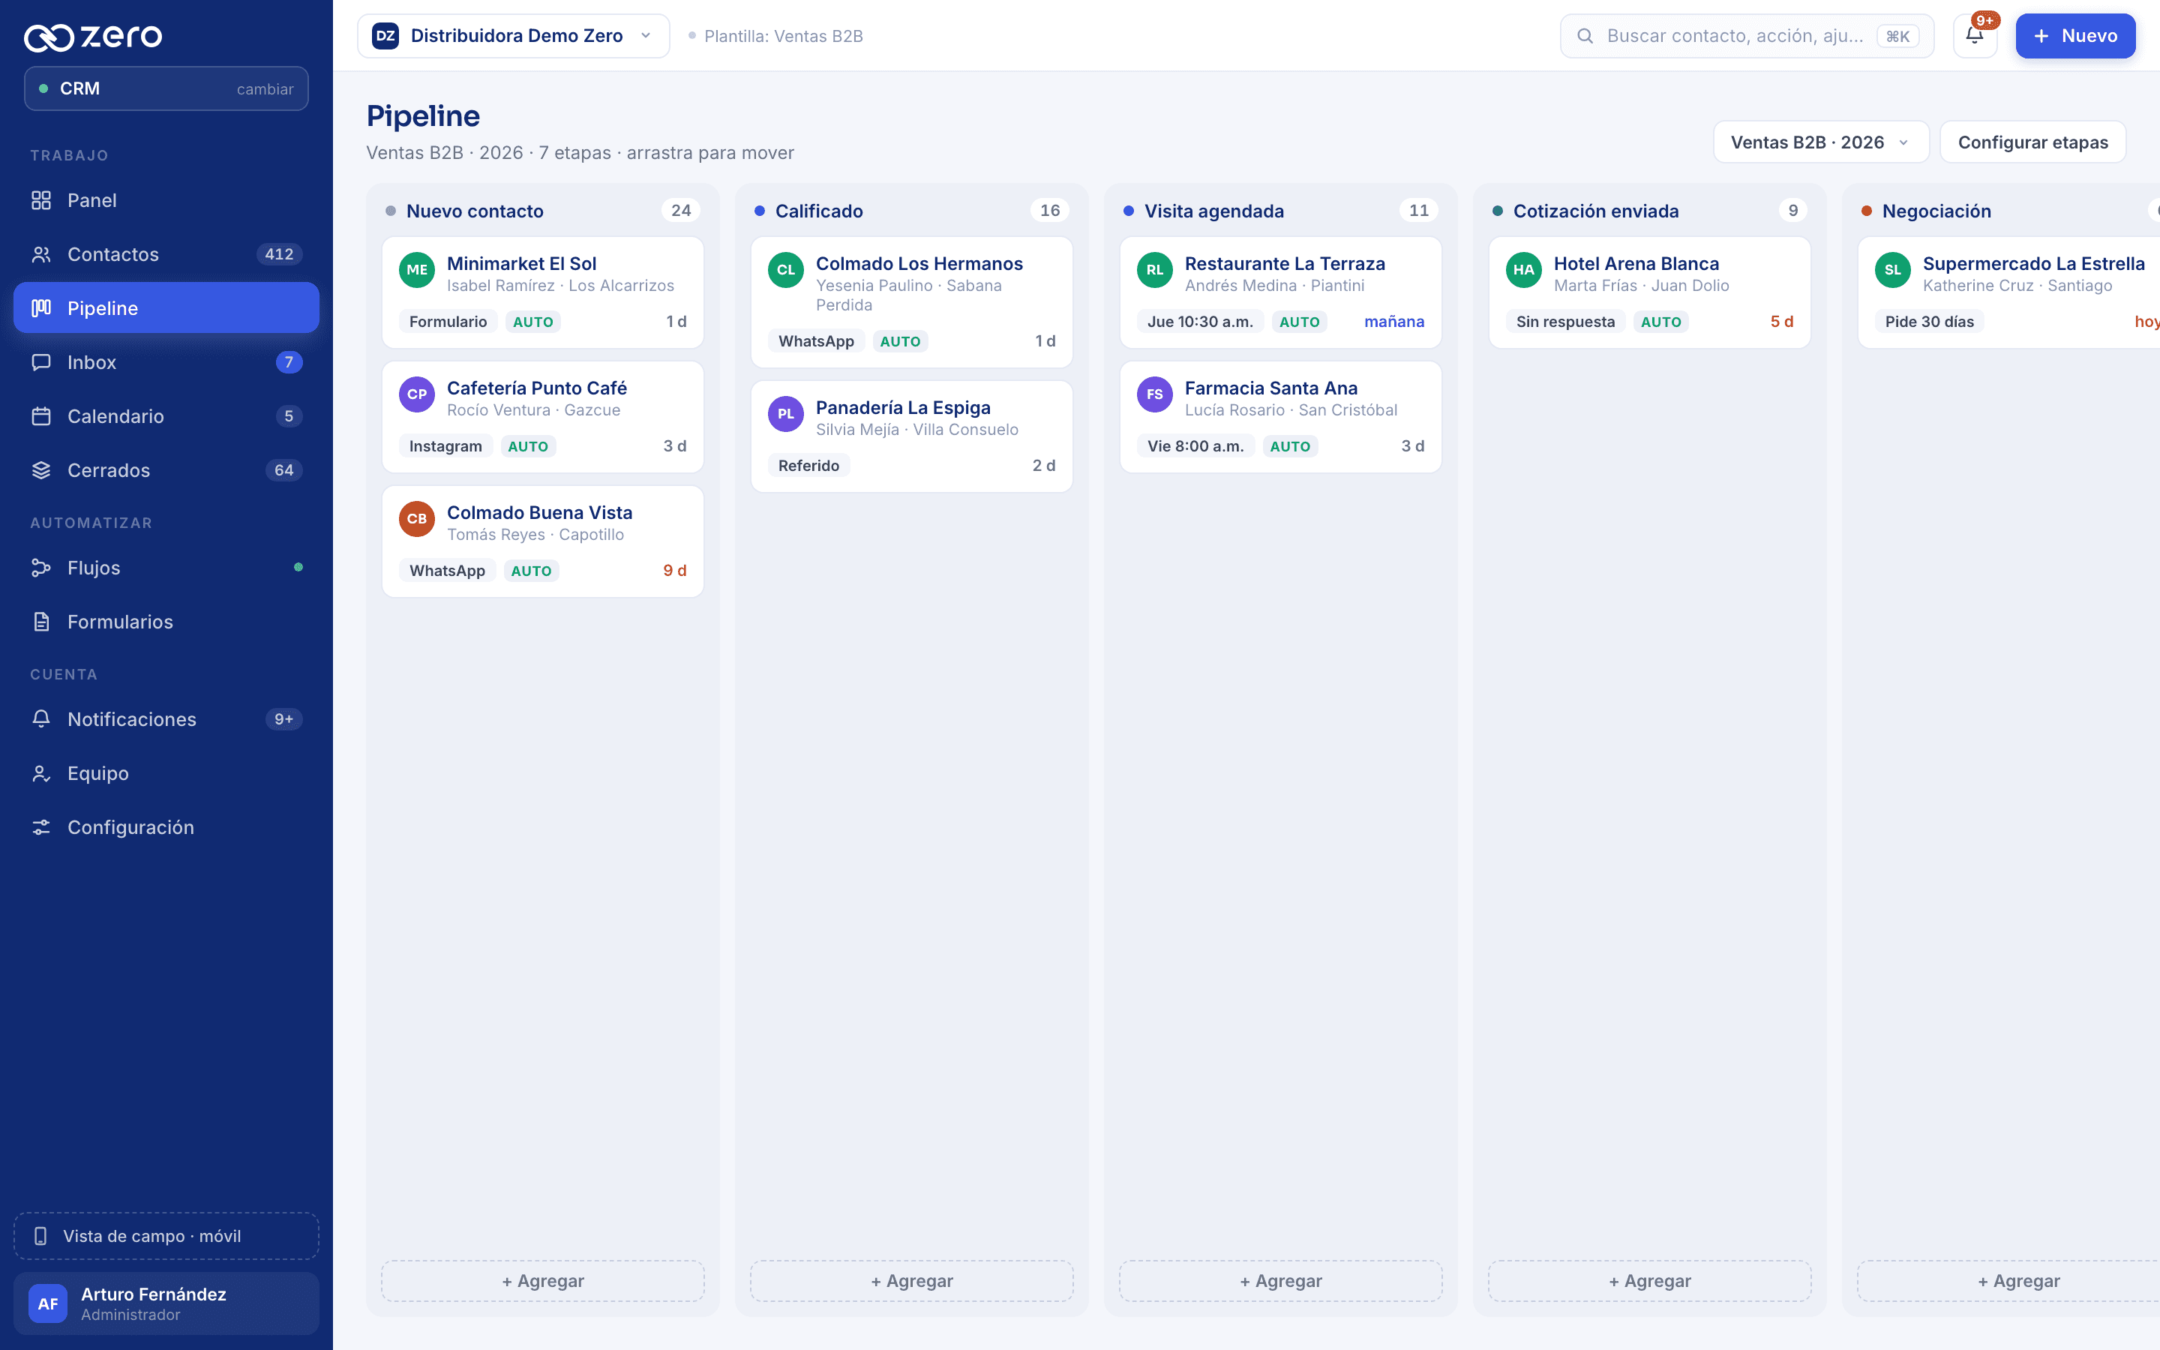Open Supermercado La Estrella card title
Image resolution: width=2160 pixels, height=1350 pixels.
point(2033,263)
